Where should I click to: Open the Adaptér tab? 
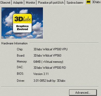coord(18,3)
